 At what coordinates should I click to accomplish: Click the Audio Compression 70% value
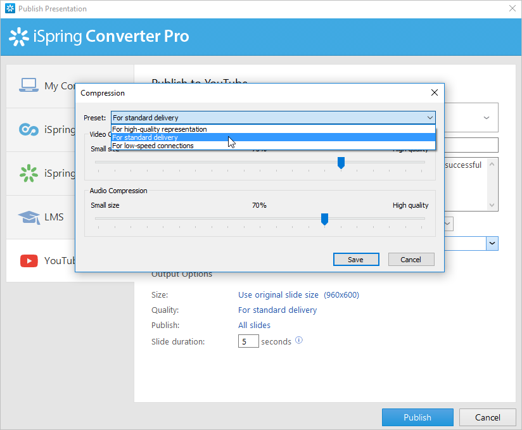tap(259, 205)
